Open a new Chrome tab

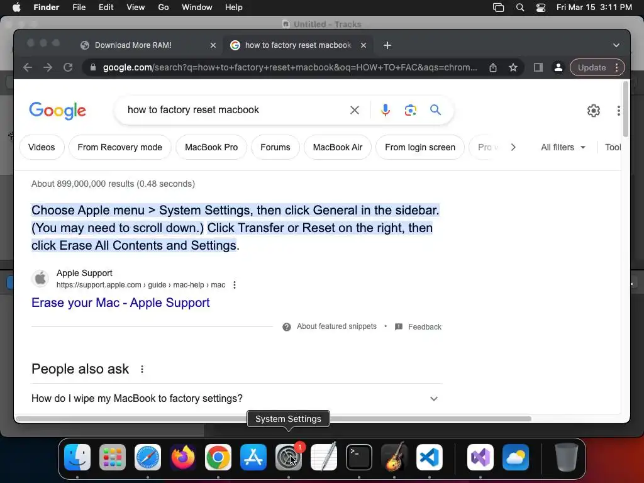click(x=387, y=45)
